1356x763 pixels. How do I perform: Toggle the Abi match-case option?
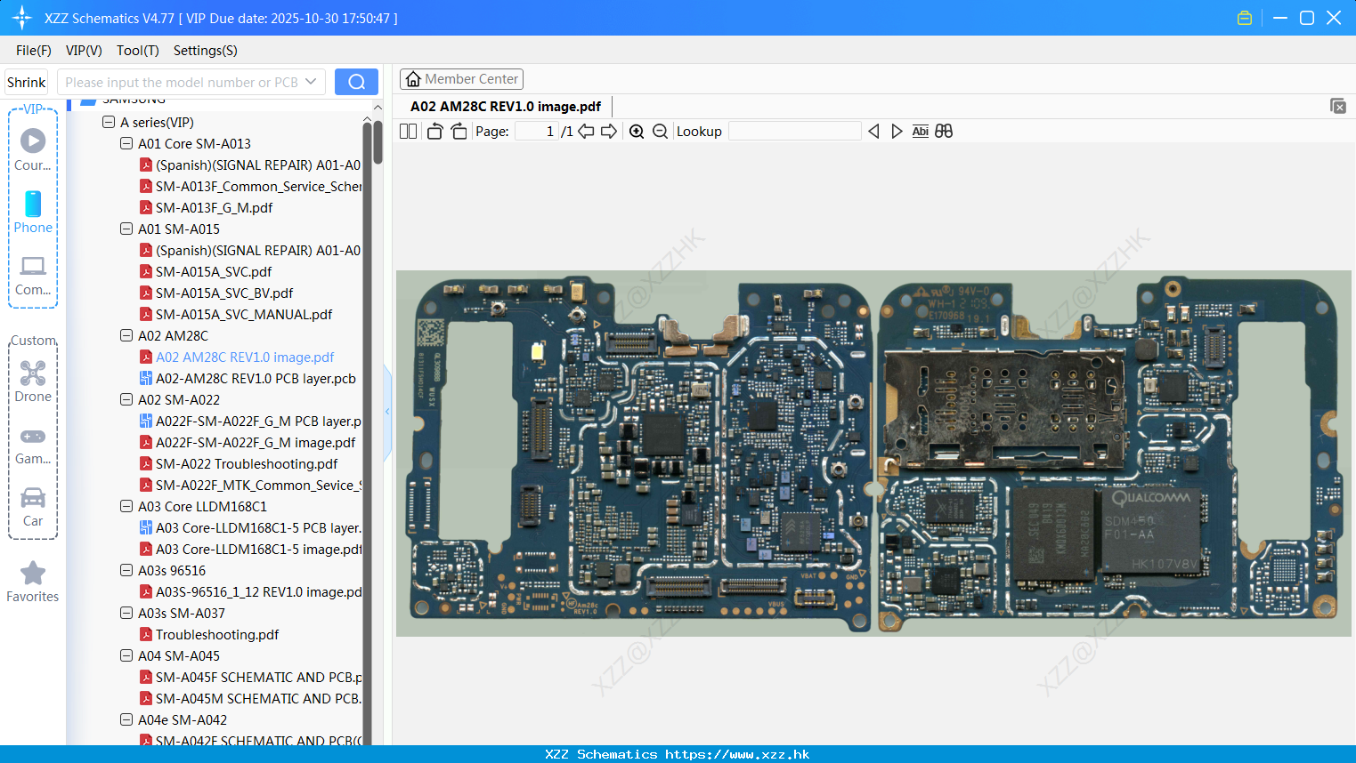point(921,132)
